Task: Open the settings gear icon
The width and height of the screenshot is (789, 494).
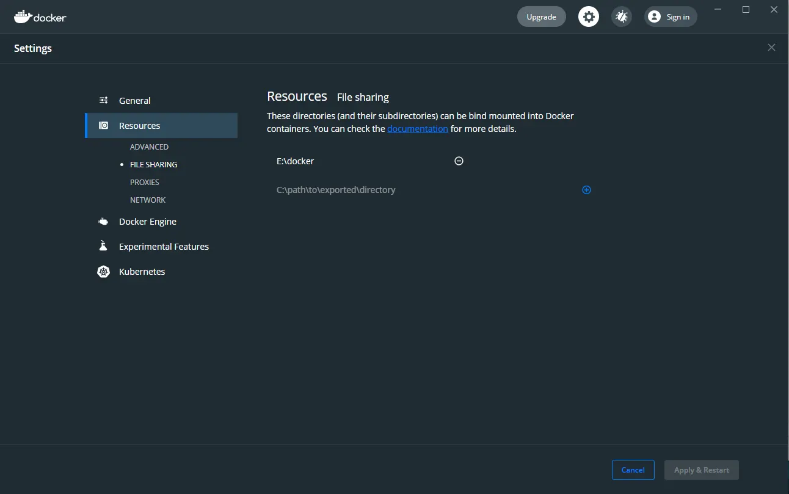Action: 589,16
